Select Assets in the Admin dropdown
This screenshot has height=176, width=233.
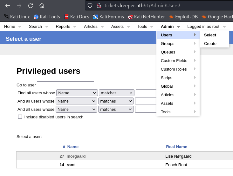(x=178, y=103)
